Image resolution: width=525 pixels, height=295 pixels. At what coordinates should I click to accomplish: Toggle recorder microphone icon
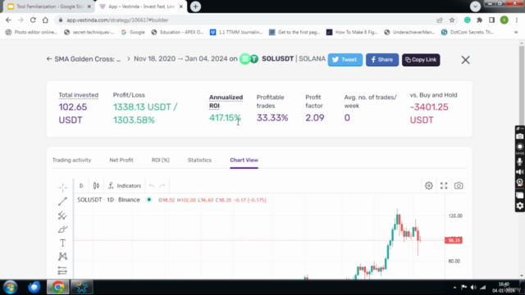click(x=519, y=161)
